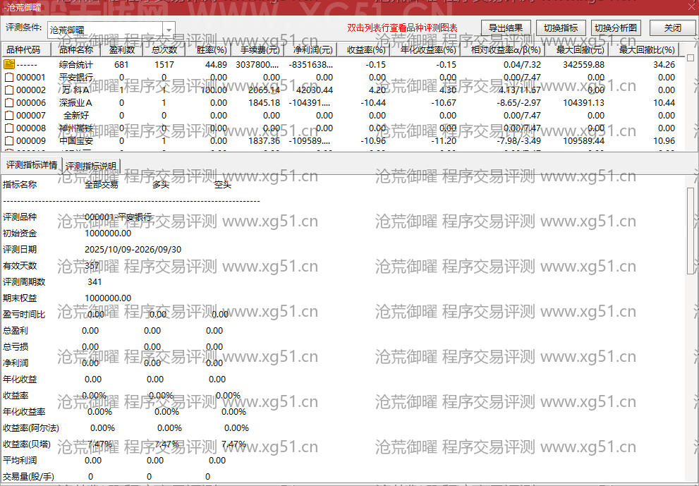This screenshot has width=699, height=486.
Task: Select the 全新好 stock row
Action: click(x=76, y=116)
